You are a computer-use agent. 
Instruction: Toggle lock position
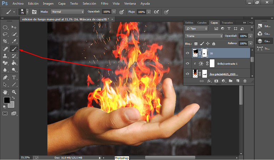coord(208,43)
